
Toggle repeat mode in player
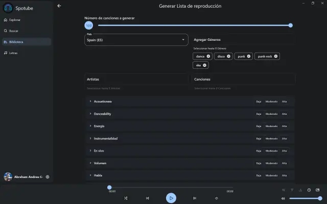217,198
